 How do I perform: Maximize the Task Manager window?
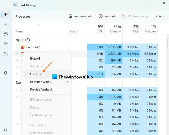coord(153,3)
